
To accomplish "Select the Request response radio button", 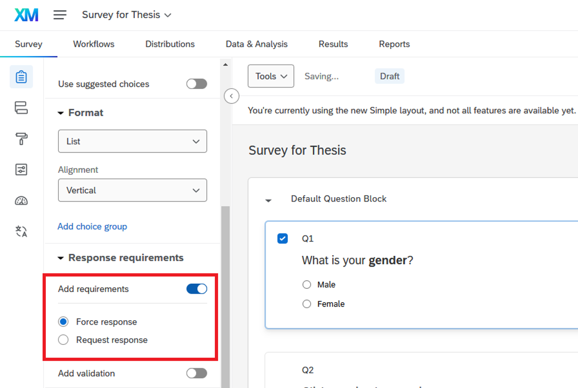I will 63,340.
